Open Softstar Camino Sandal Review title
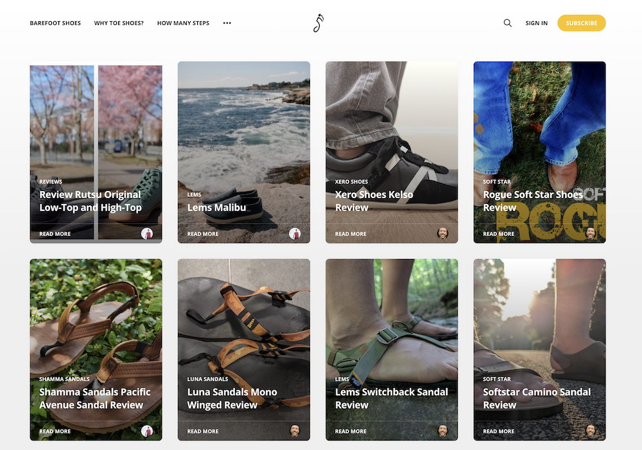Image resolution: width=642 pixels, height=450 pixels. 536,398
